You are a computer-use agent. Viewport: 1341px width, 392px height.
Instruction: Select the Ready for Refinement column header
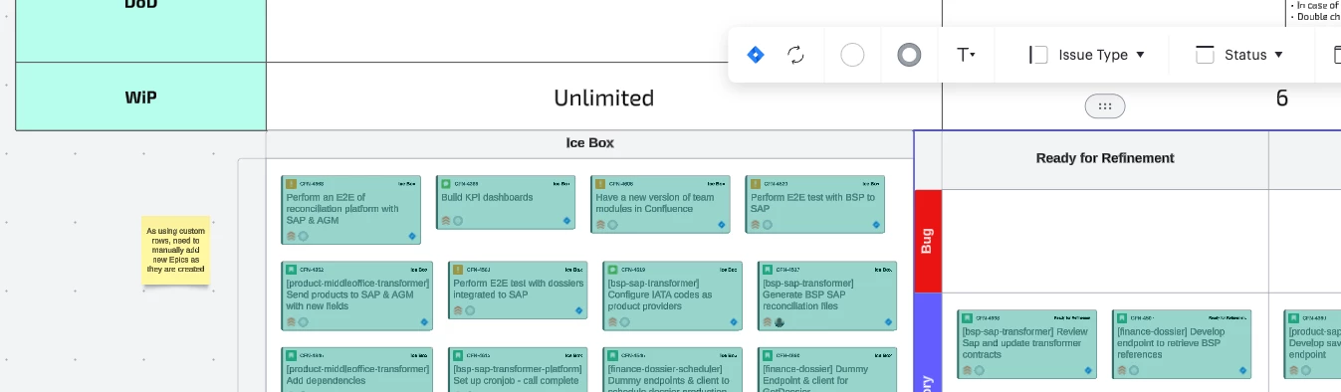point(1105,158)
